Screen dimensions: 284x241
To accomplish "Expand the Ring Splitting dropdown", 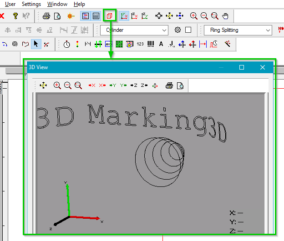I will click(238, 30).
